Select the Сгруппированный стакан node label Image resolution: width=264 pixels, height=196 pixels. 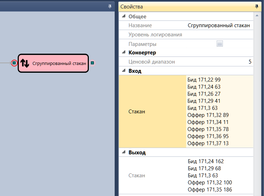[59, 64]
